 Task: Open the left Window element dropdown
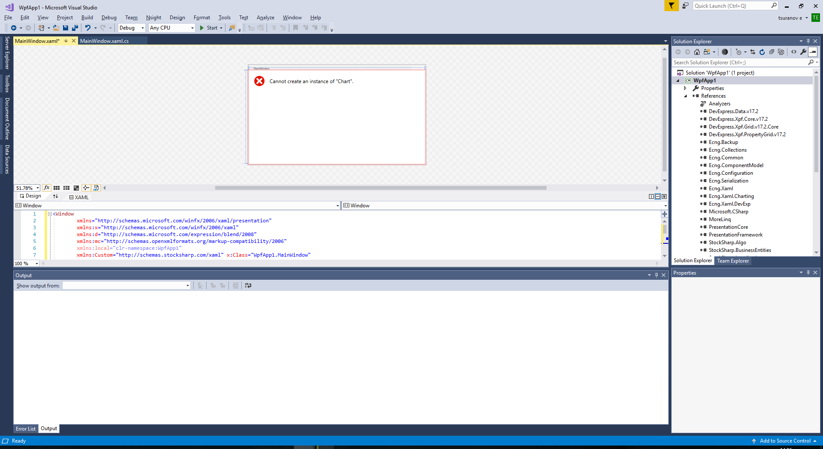pos(177,206)
